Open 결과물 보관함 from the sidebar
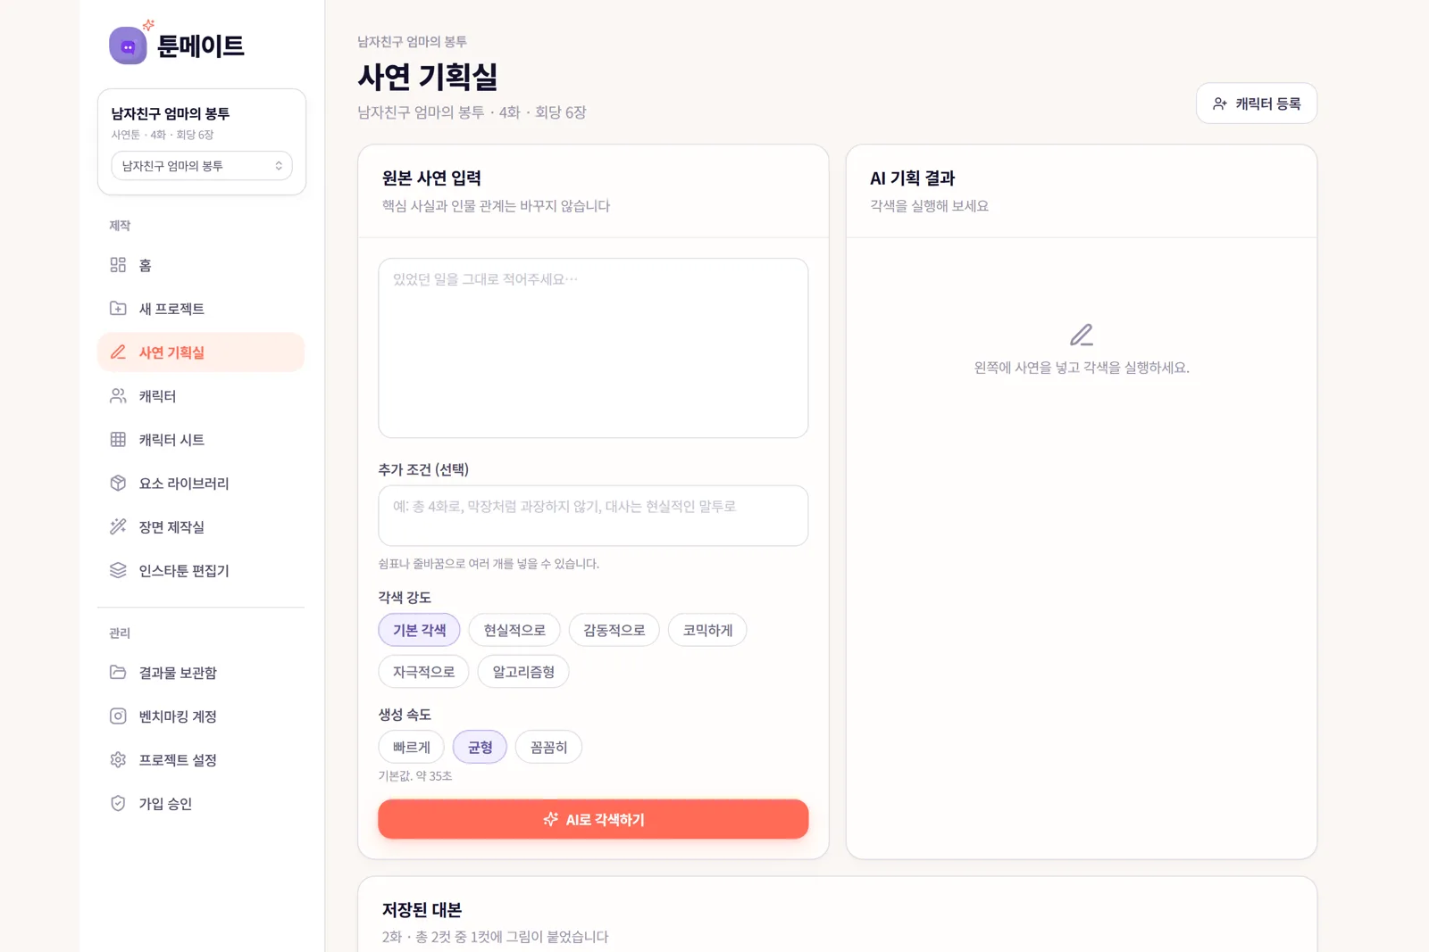Image resolution: width=1429 pixels, height=952 pixels. [201, 673]
